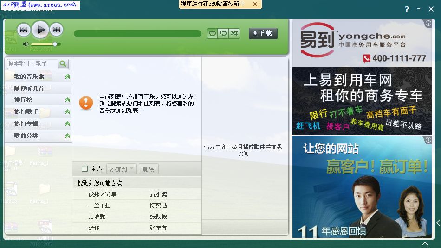
Task: Click the song playback progress bar
Action: pos(137,33)
